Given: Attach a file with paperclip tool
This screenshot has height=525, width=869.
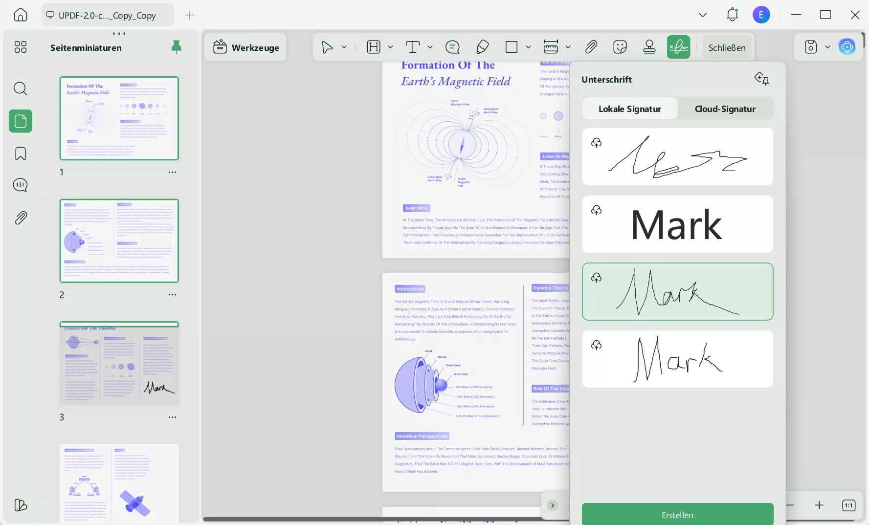Looking at the screenshot, I should point(591,47).
